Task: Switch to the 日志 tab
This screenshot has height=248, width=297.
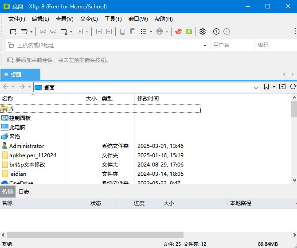Action: pyautogui.click(x=24, y=192)
